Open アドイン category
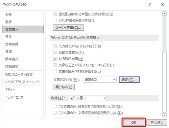The width and height of the screenshot is (169, 128). click(x=23, y=90)
